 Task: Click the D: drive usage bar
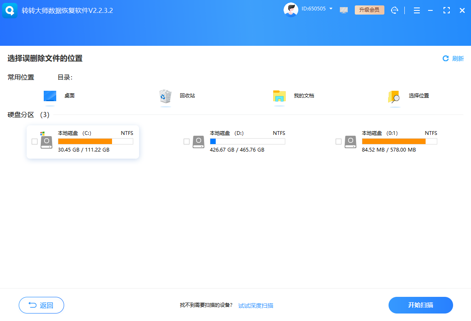tap(247, 142)
